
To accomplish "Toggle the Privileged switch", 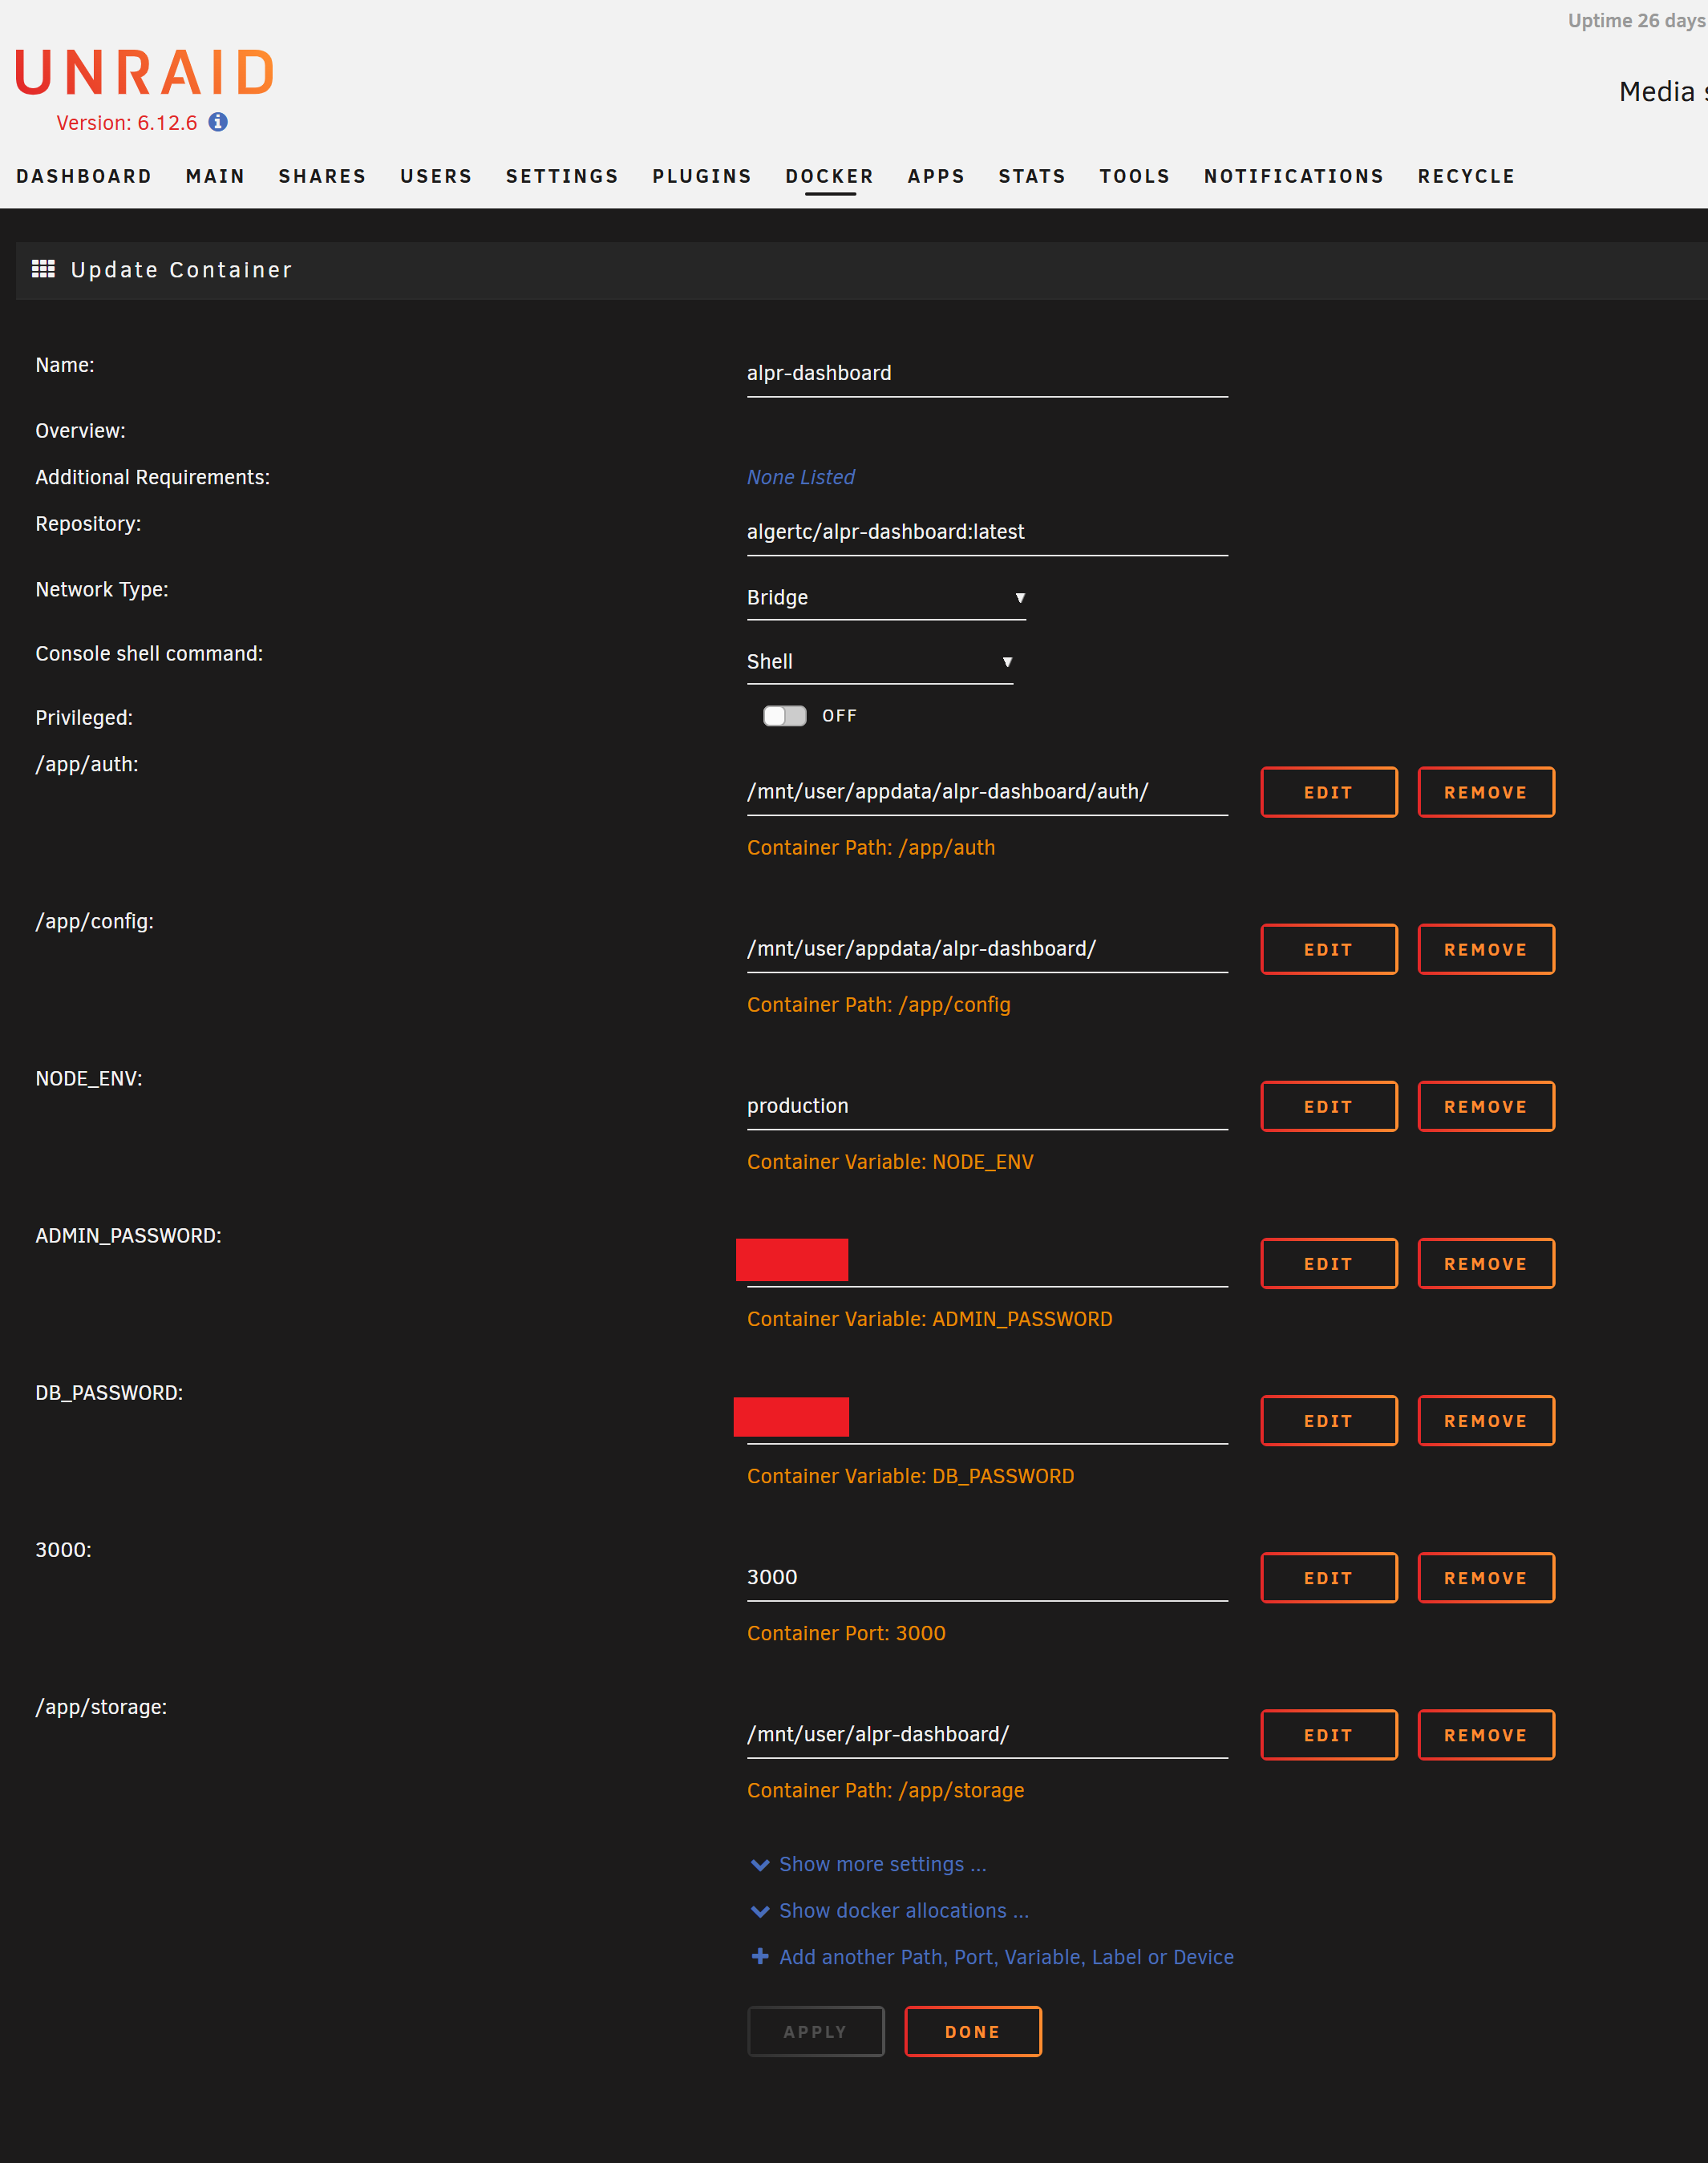I will point(784,716).
